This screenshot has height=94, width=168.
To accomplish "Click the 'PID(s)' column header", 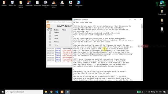I will 64,30.
